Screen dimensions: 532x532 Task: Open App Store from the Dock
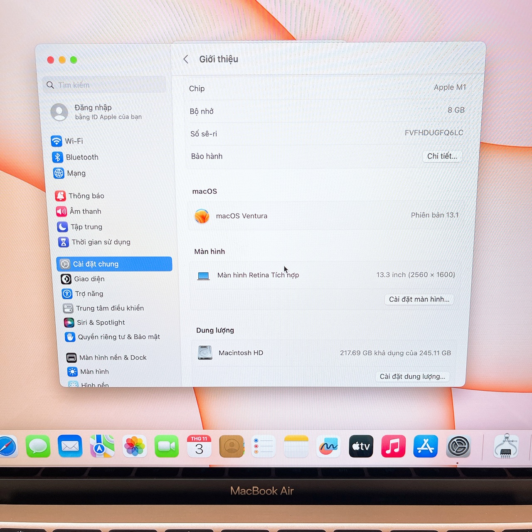(x=425, y=446)
